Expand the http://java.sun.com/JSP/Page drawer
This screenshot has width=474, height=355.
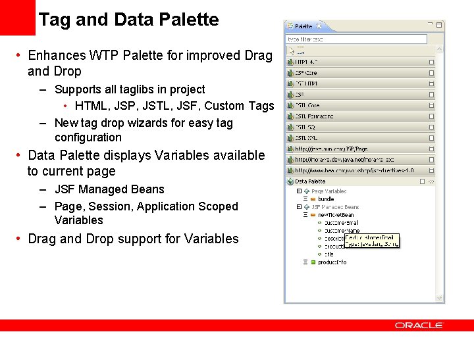(359, 149)
